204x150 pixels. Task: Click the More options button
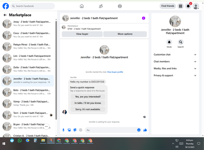[125, 34]
